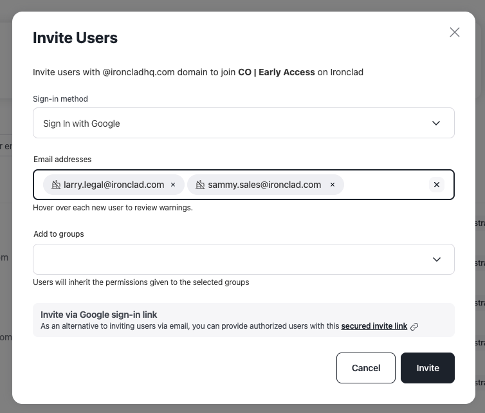Click the warning icon on larry.legal@ironclad.com chip
This screenshot has height=413, width=485.
pyautogui.click(x=56, y=185)
